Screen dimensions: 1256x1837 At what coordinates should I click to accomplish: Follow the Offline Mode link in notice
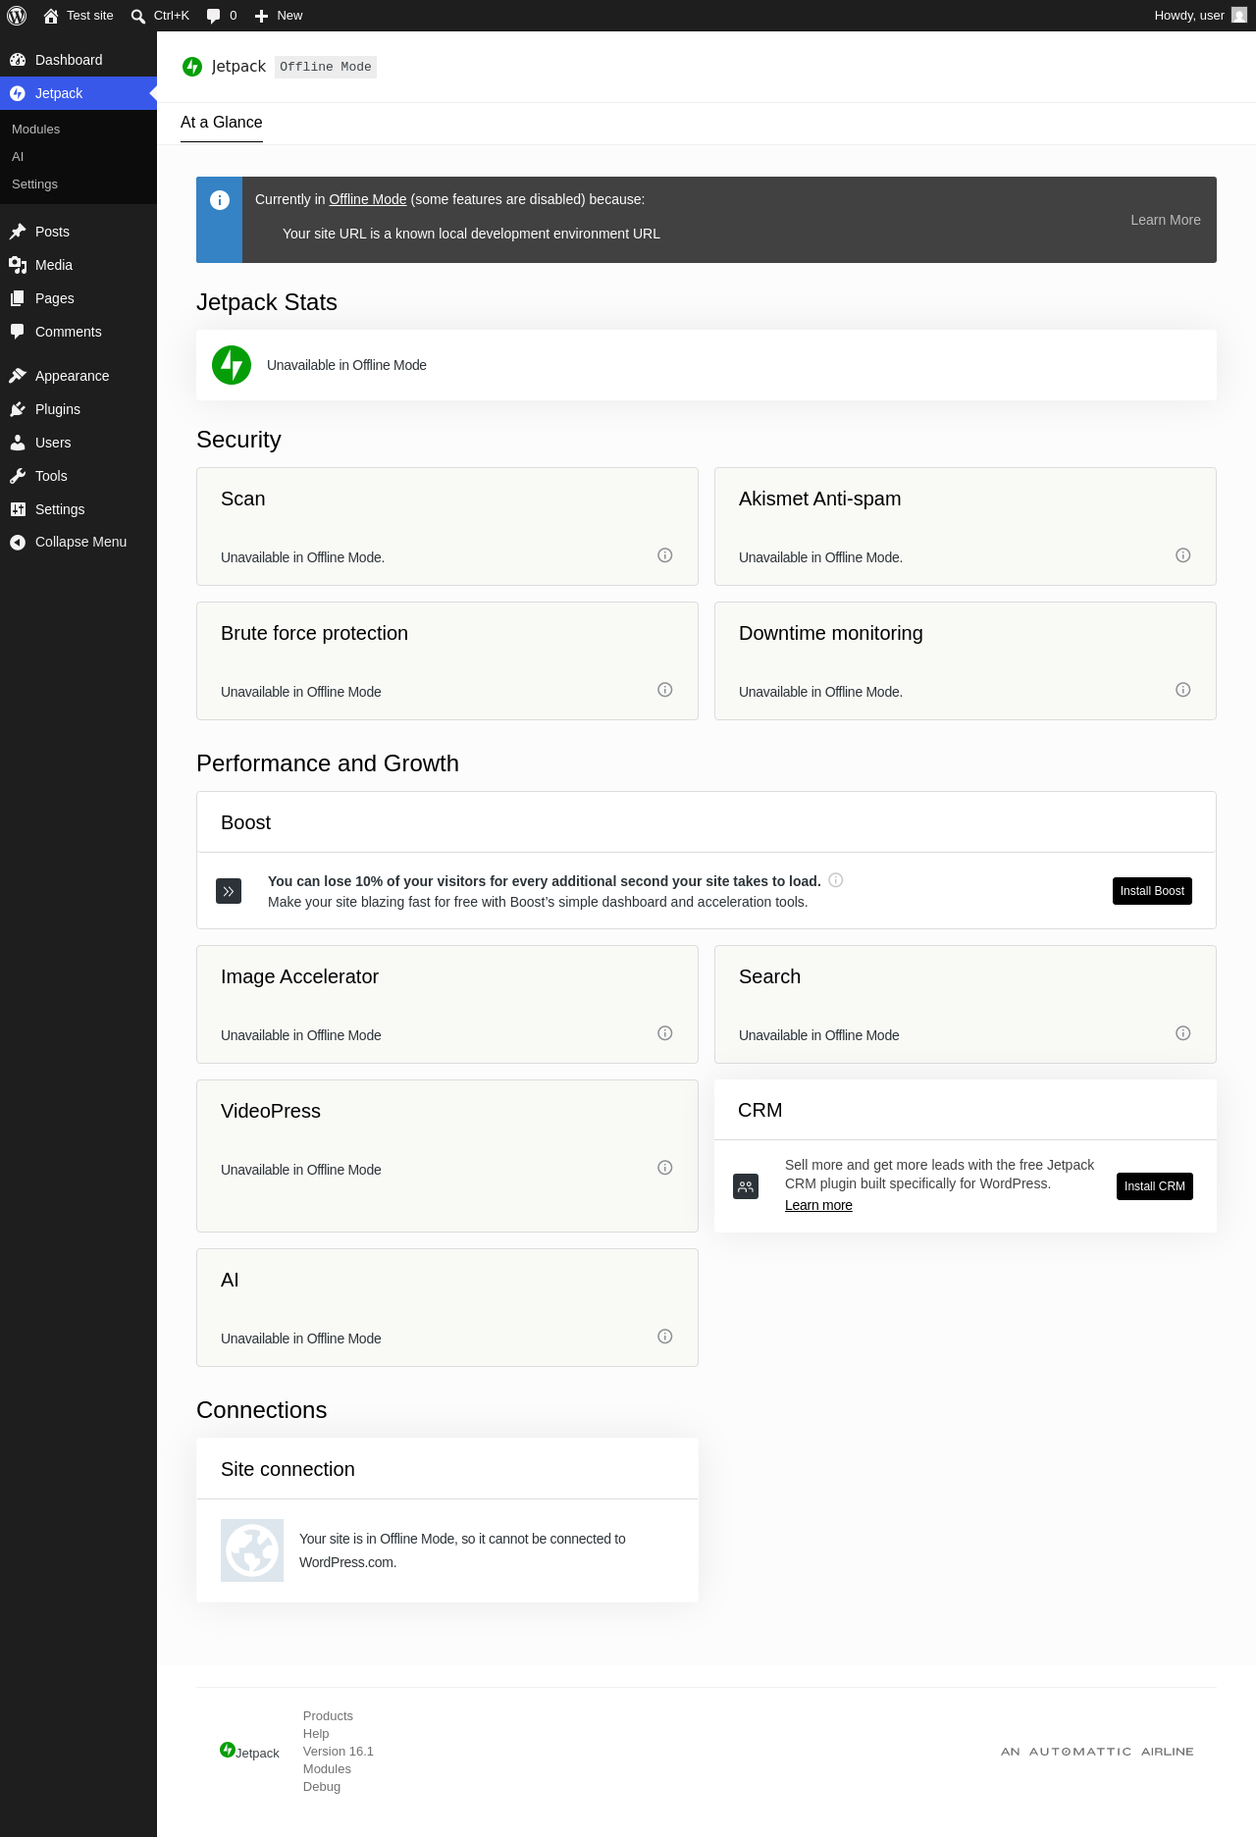click(368, 199)
